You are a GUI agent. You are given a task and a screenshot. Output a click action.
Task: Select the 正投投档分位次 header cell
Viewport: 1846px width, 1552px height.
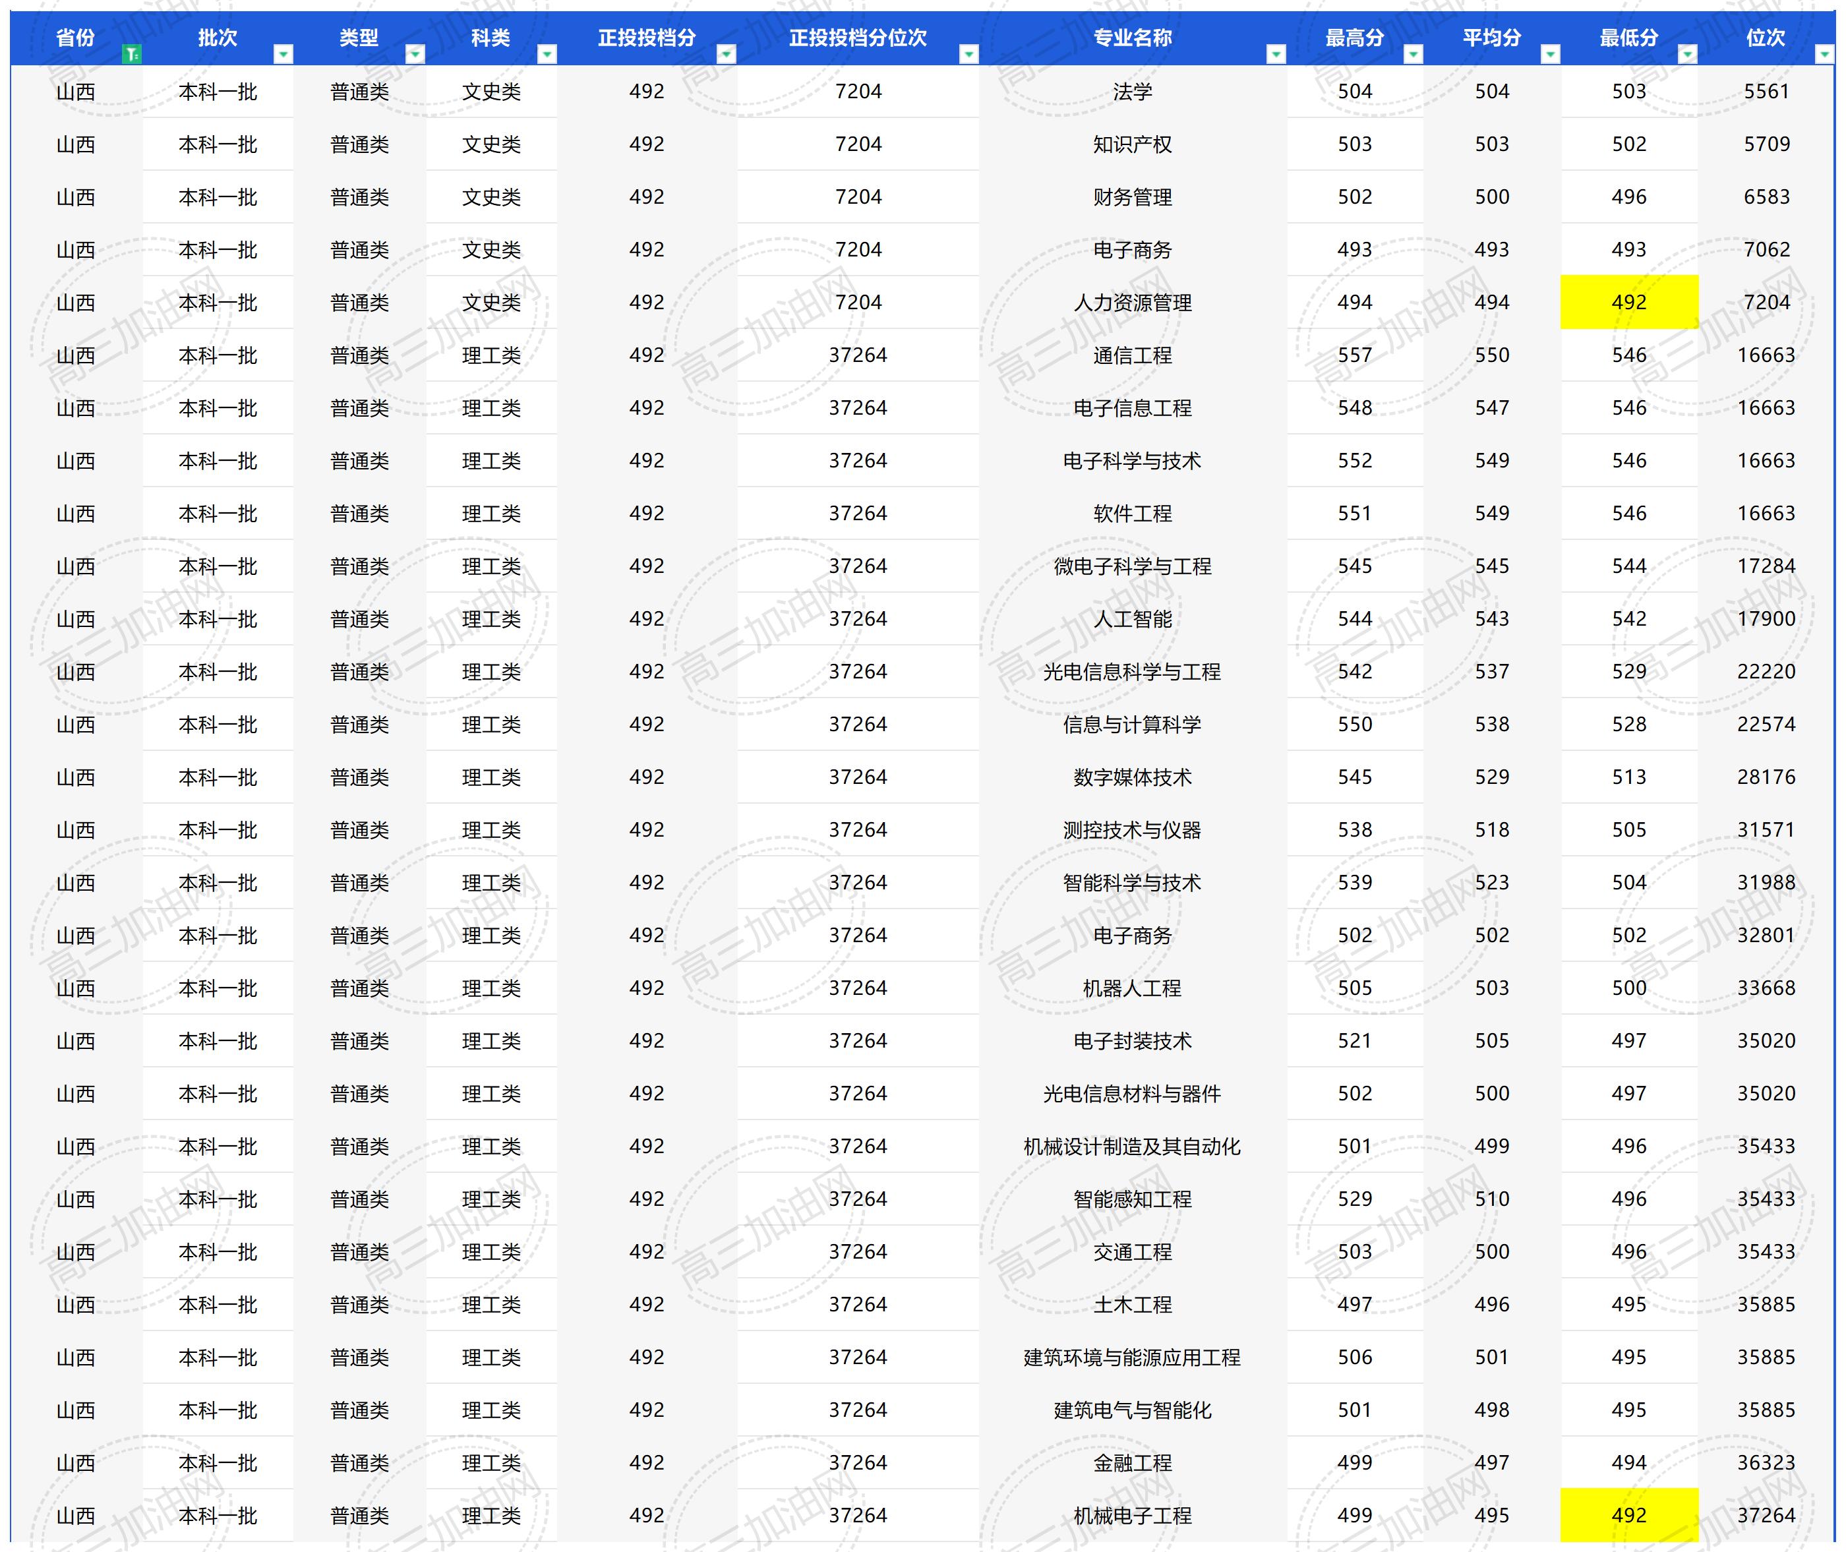pyautogui.click(x=858, y=38)
